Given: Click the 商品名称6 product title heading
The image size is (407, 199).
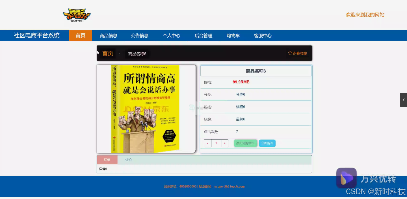Looking at the screenshot, I should [x=256, y=71].
